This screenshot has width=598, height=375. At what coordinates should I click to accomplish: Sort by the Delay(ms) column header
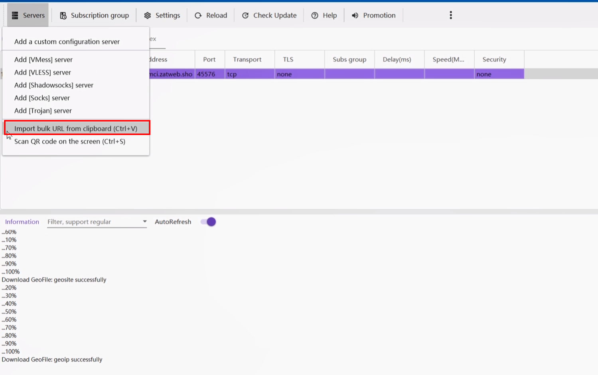[397, 59]
